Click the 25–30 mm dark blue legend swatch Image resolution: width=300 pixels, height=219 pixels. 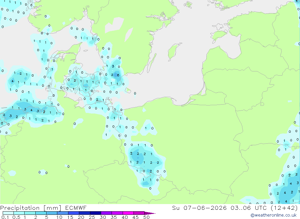95,213
